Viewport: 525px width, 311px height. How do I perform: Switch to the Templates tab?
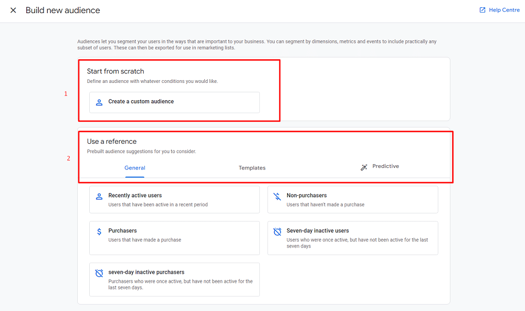[252, 168]
